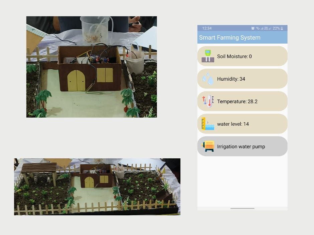Open the close-up farmhouse model photo

click(92, 67)
